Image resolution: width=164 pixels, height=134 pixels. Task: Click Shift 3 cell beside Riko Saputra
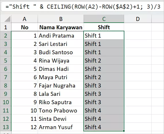point(104,102)
